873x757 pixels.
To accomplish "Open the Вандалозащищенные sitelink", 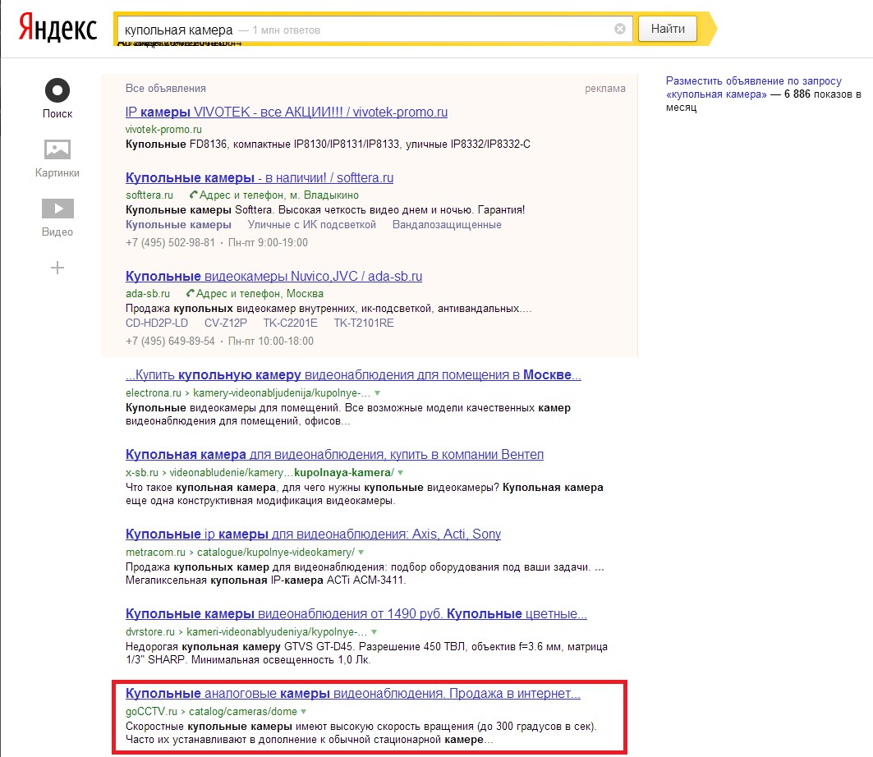I will pos(447,224).
